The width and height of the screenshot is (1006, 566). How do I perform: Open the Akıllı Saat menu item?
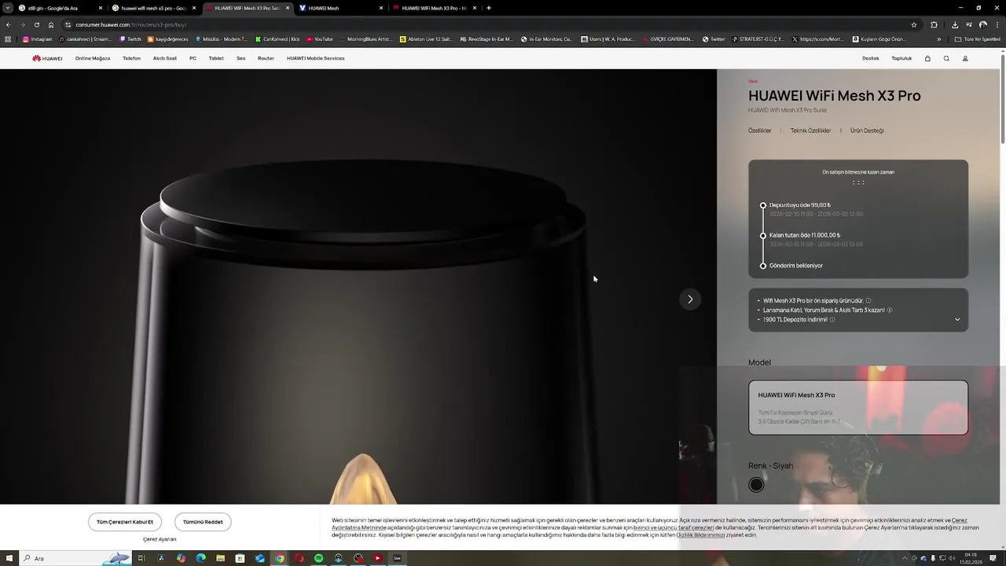(x=165, y=58)
